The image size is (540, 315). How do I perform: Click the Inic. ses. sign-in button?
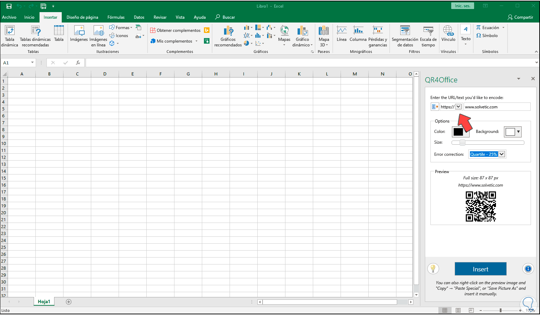[463, 6]
